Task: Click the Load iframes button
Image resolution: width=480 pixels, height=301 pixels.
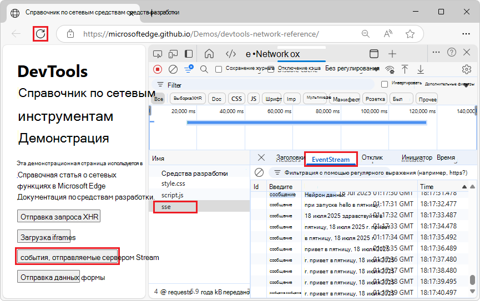Action: tap(44, 237)
